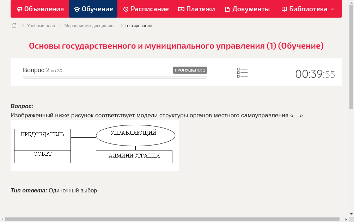
Task: Expand the Библиотека dropdown chevron
Action: (x=332, y=9)
